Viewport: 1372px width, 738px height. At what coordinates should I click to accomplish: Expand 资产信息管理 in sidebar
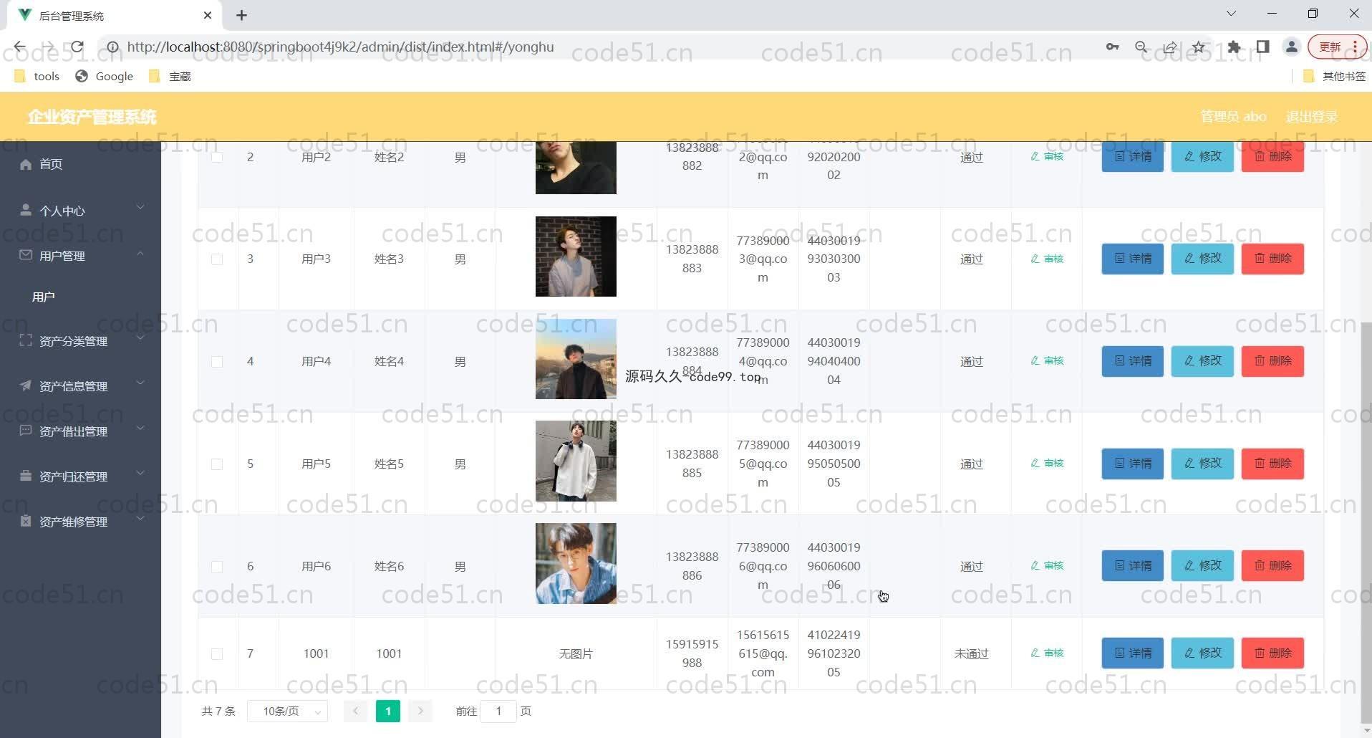pos(80,385)
